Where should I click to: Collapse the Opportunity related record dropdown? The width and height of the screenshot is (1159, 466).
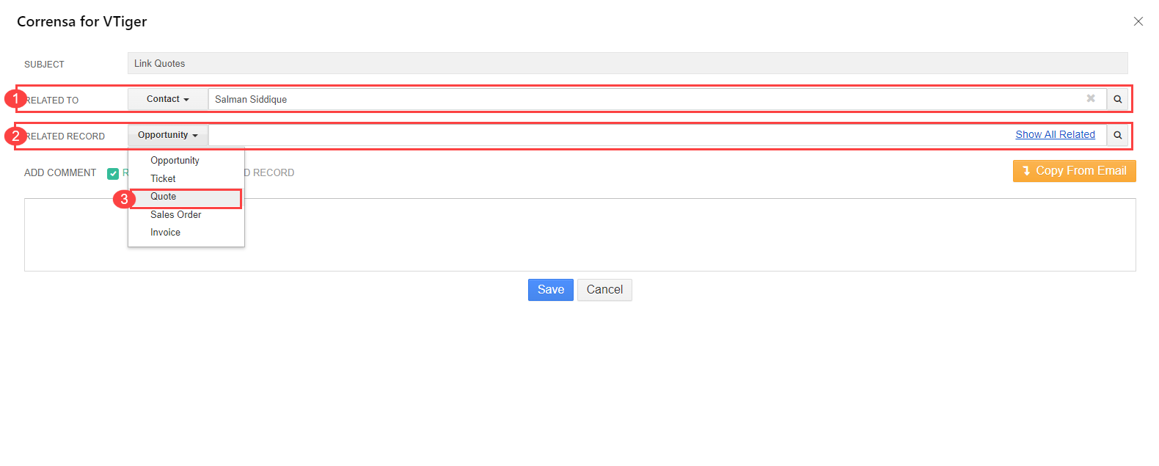[168, 135]
